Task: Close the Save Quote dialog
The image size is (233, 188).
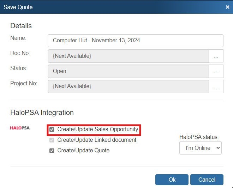Action: coord(227,7)
